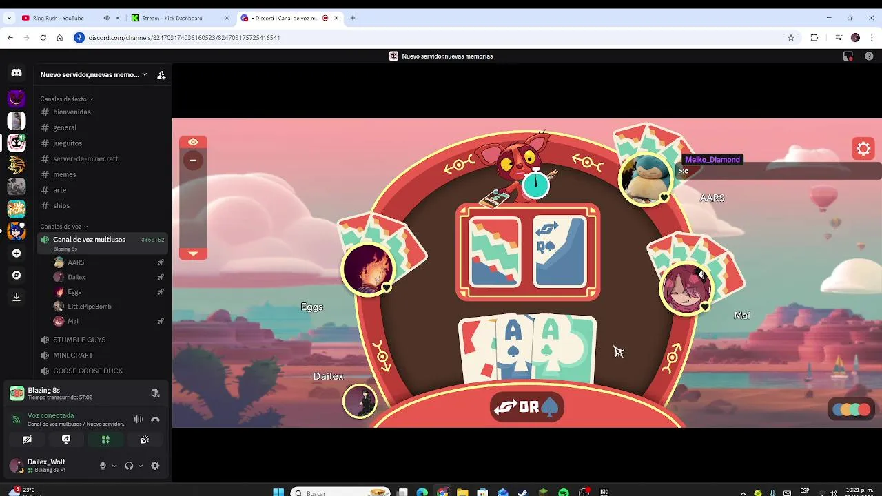This screenshot has width=882, height=496.
Task: Open Windows Start menu
Action: tap(278, 493)
